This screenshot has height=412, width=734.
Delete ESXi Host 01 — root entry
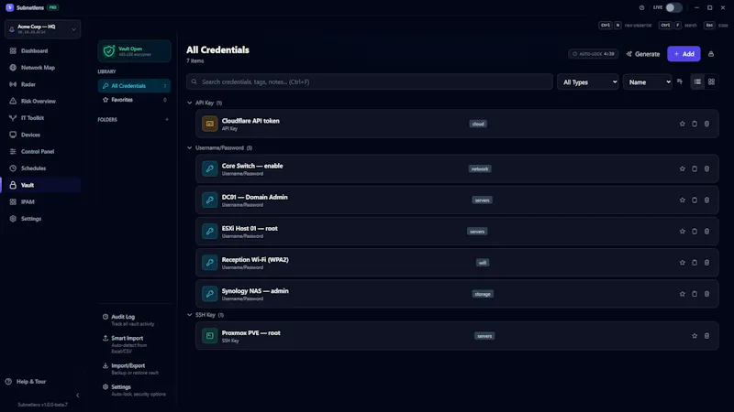(x=706, y=232)
